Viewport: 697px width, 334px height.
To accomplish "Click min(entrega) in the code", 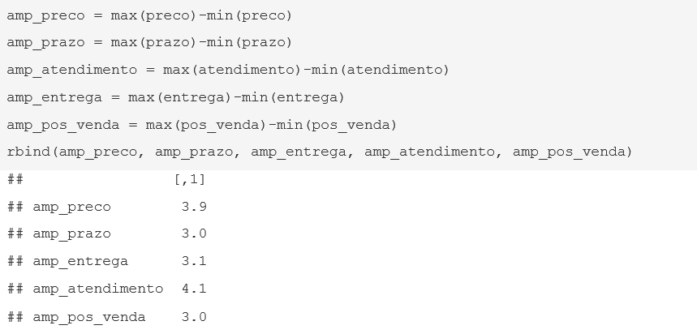I will 293,98.
